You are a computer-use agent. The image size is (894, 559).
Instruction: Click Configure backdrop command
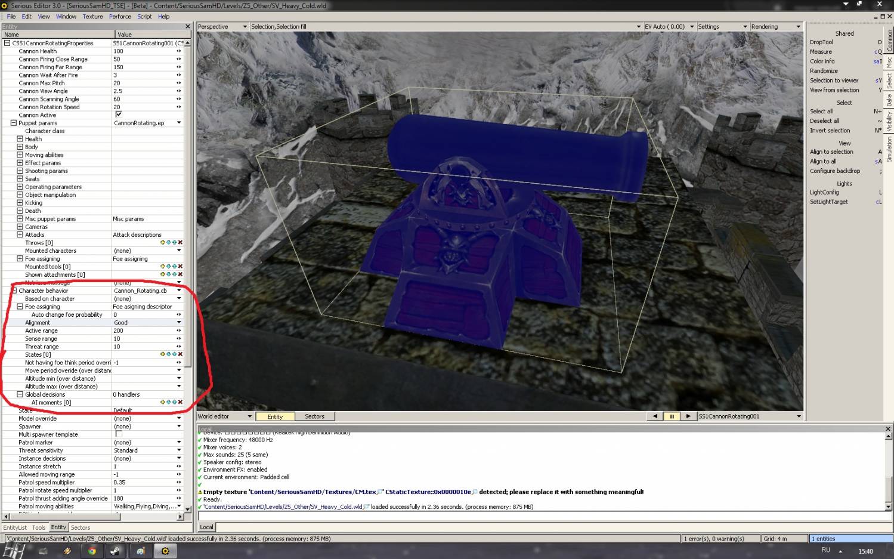(835, 171)
